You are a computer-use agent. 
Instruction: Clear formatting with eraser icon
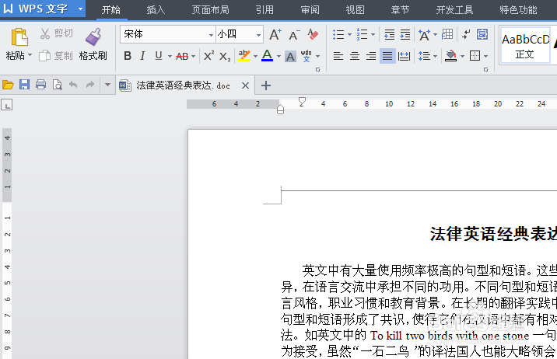[313, 34]
